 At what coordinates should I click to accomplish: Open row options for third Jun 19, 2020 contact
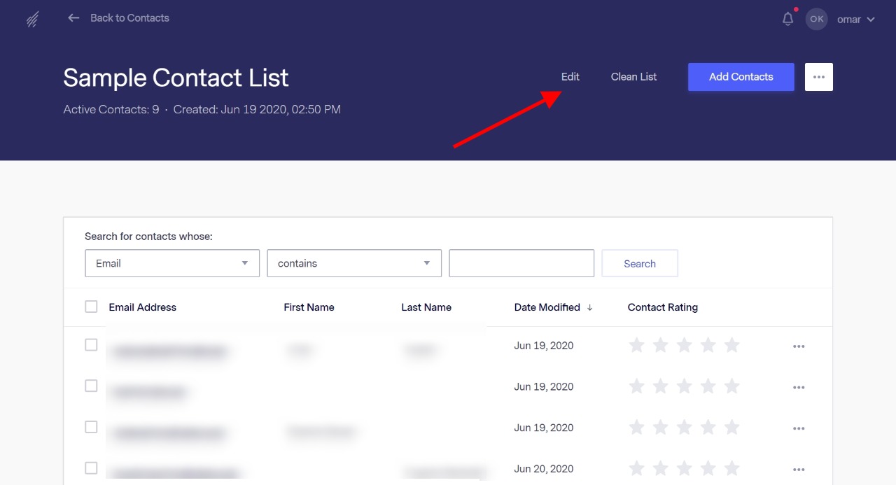(799, 429)
